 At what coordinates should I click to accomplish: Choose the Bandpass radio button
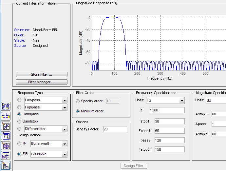click(19, 114)
